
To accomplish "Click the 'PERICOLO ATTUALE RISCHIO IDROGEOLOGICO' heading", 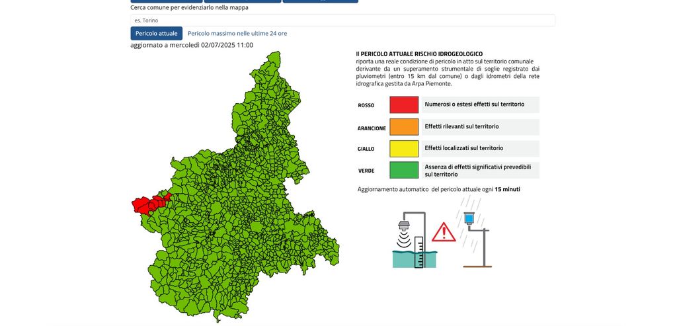I will [x=419, y=54].
